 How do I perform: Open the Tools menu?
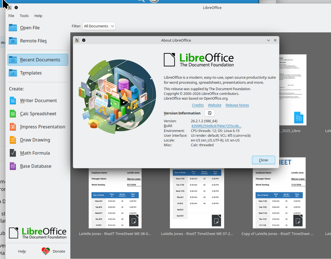24,16
